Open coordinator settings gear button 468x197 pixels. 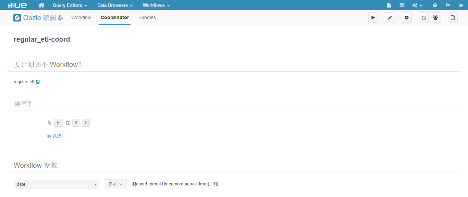(x=407, y=18)
